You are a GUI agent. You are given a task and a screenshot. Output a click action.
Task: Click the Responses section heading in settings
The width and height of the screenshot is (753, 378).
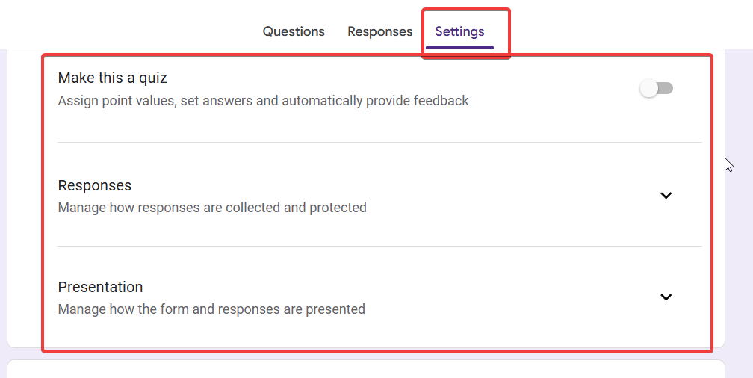pos(95,185)
